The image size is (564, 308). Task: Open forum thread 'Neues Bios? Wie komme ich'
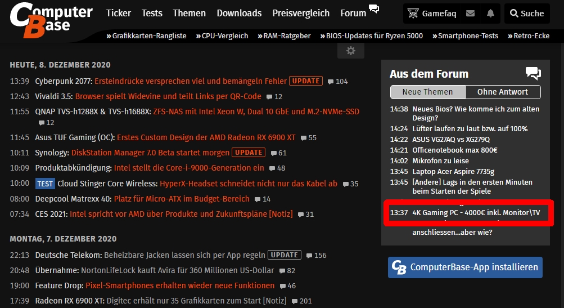coord(476,113)
